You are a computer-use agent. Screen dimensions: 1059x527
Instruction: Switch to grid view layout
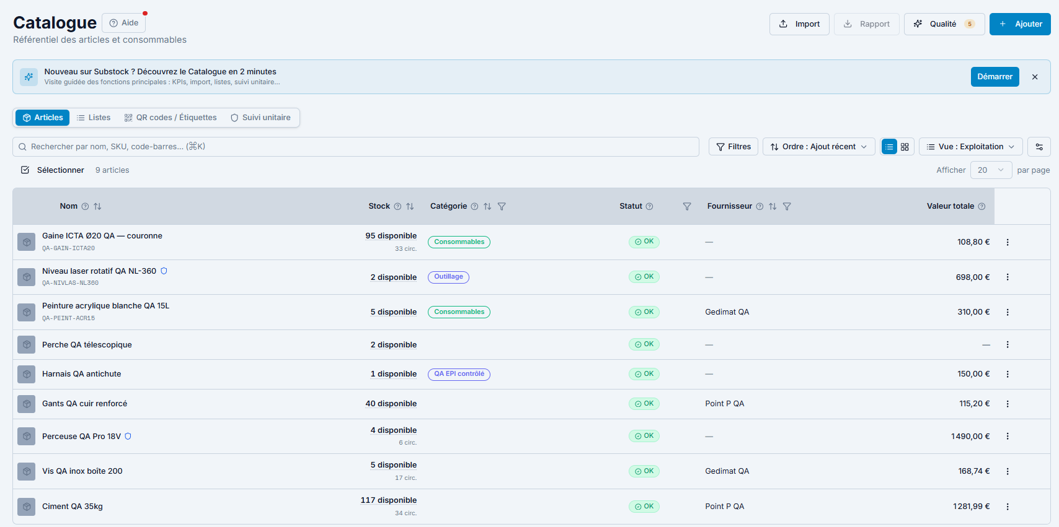905,147
